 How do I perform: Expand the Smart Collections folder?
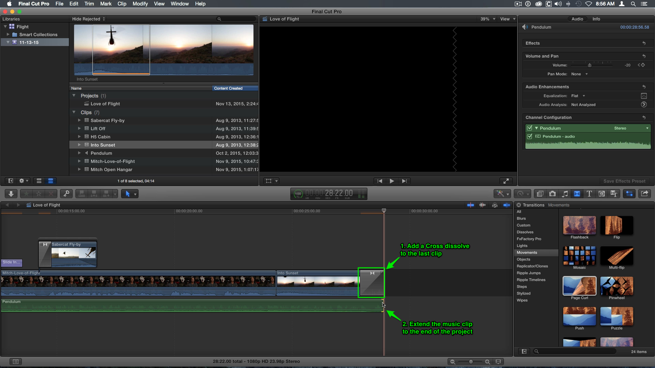point(8,34)
